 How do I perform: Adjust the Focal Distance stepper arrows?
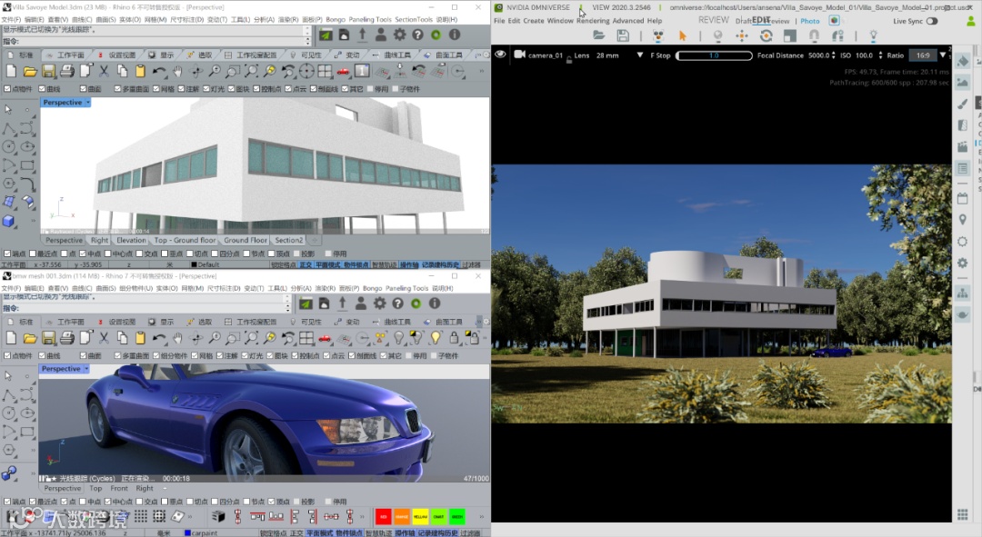pos(833,55)
